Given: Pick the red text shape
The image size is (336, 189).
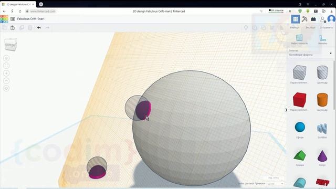Looking at the screenshot, I should [x=322, y=182].
